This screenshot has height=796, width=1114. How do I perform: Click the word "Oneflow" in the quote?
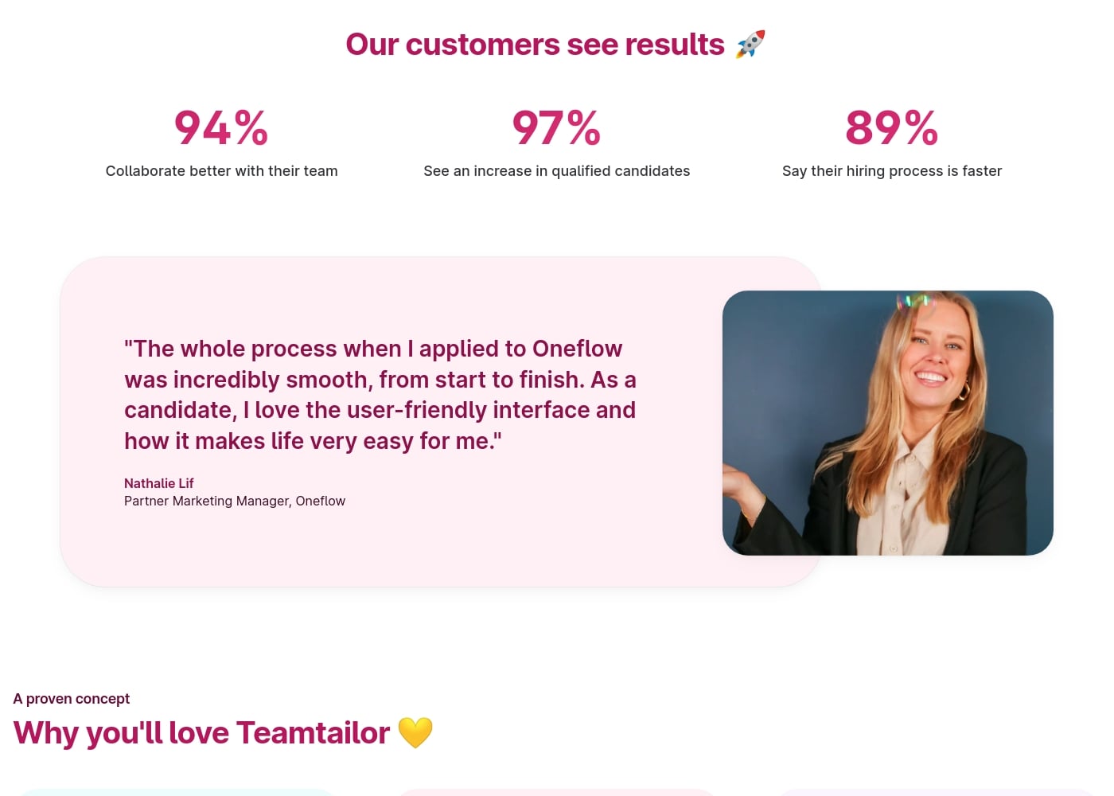tap(577, 349)
